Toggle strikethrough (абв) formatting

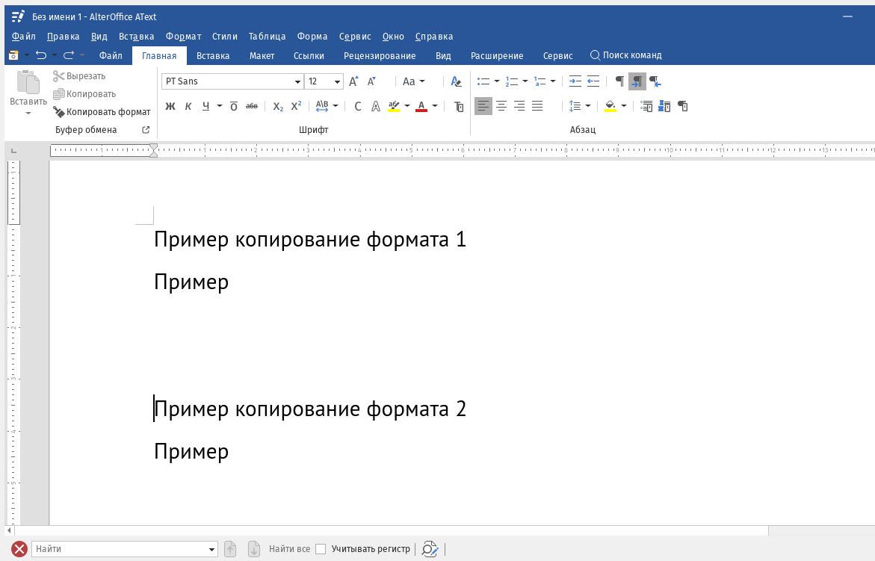(252, 106)
